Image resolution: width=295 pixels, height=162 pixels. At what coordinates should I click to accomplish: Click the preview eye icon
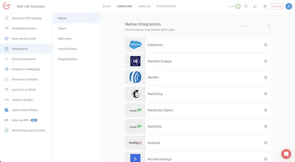coord(265,6)
